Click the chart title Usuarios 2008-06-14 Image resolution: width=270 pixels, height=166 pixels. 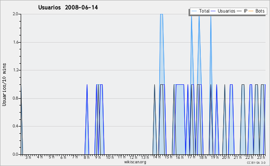click(68, 8)
